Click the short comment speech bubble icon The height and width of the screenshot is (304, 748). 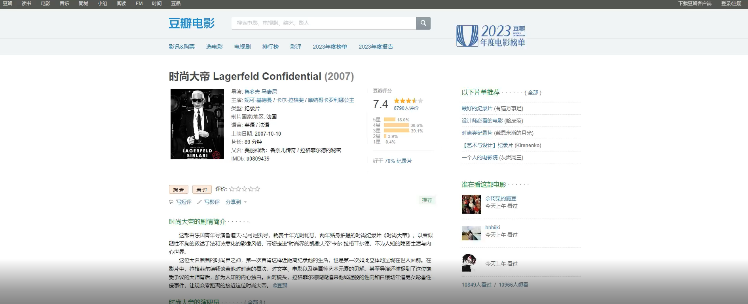pyautogui.click(x=171, y=202)
